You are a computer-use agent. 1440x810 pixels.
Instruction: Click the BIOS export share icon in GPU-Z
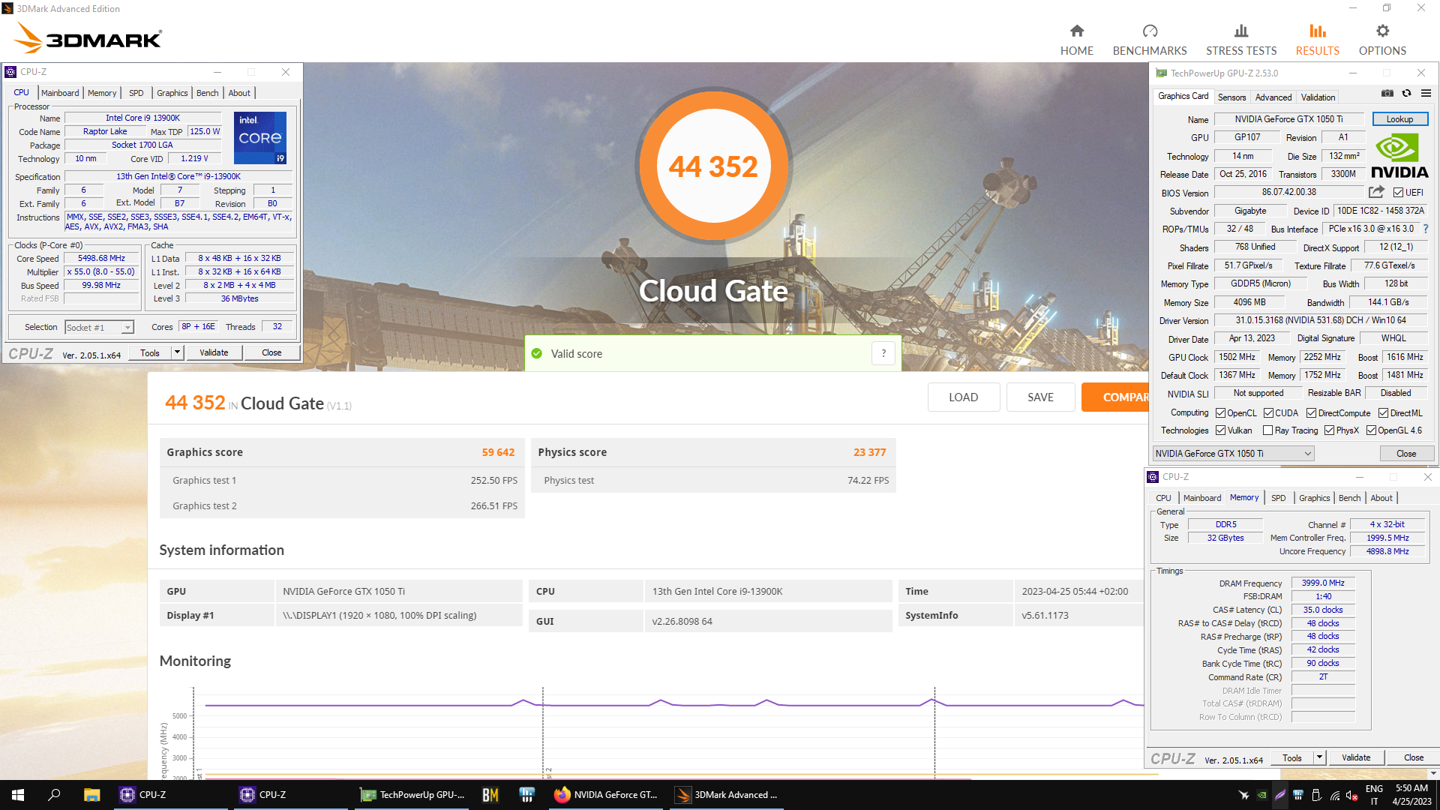tap(1376, 192)
